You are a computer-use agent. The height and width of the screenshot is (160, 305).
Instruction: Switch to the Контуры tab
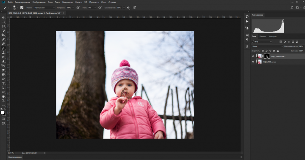pyautogui.click(x=272, y=36)
